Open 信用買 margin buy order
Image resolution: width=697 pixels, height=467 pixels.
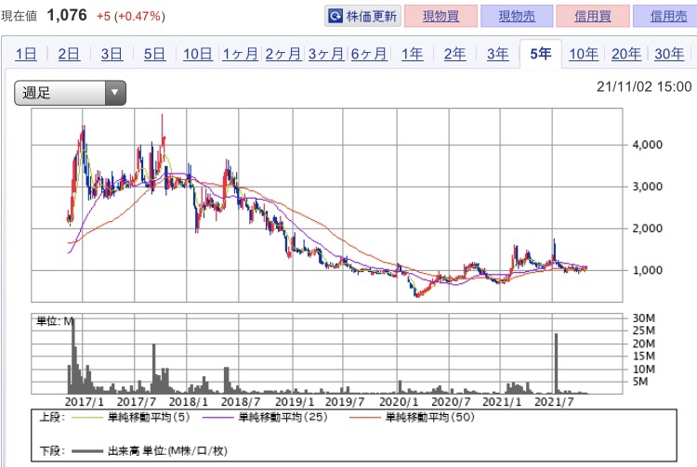[x=593, y=16]
